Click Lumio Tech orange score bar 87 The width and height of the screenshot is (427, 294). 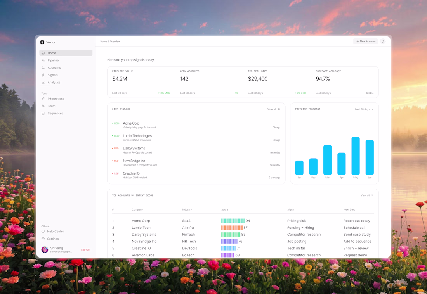point(232,228)
